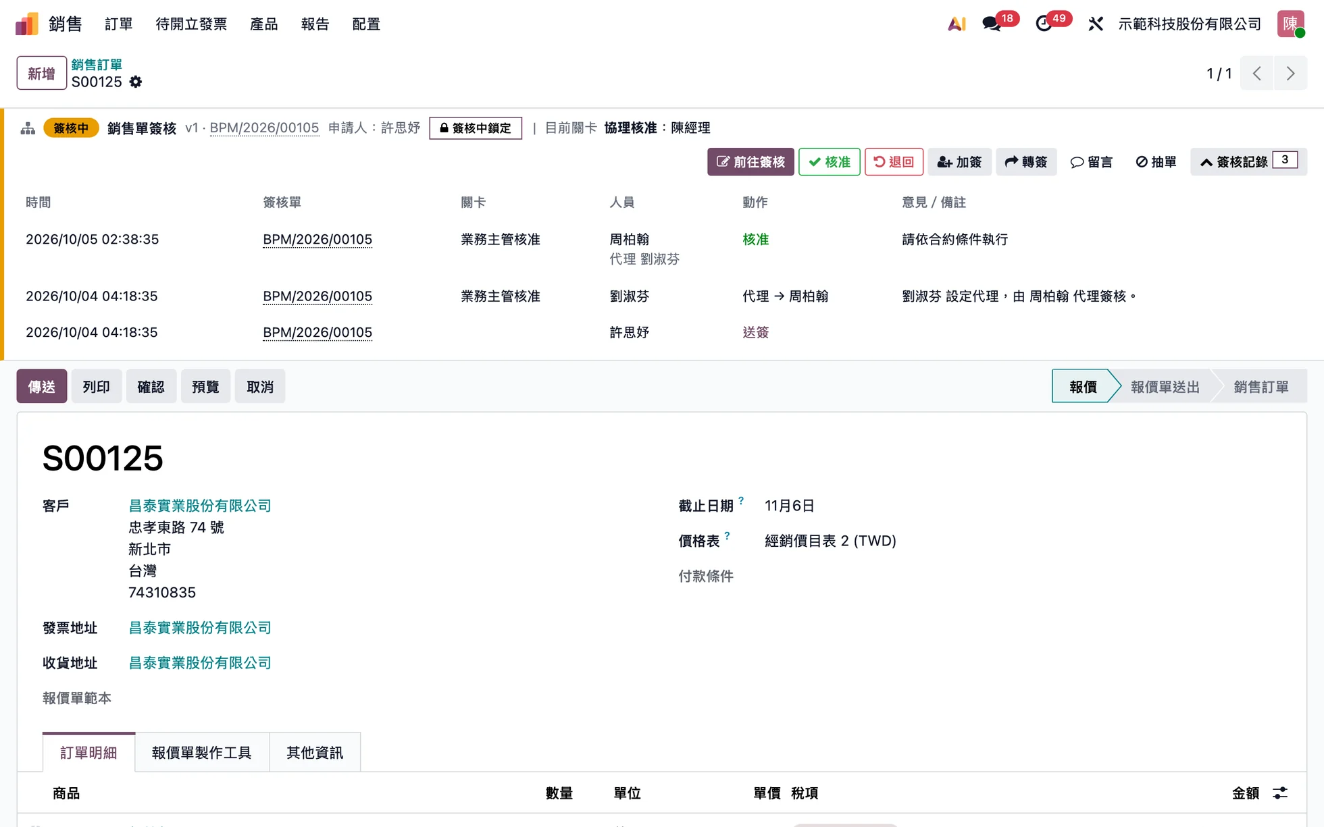
Task: Click the 價格表 field 經銷價目表 2 (TWD)
Action: (x=830, y=541)
